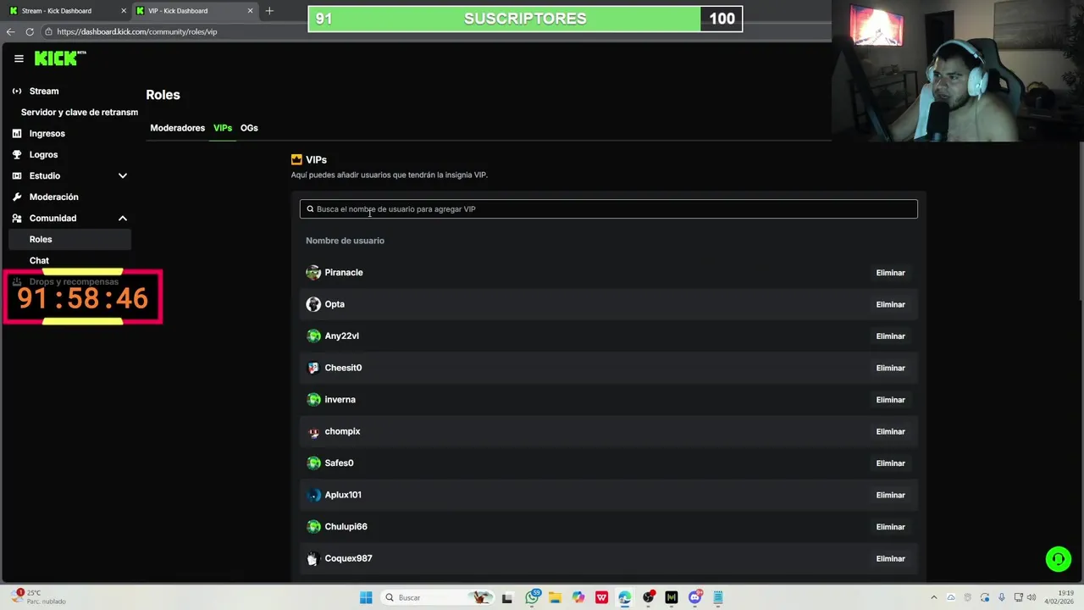Click Cheesit0's avatar
1084x610 pixels.
[x=313, y=368]
